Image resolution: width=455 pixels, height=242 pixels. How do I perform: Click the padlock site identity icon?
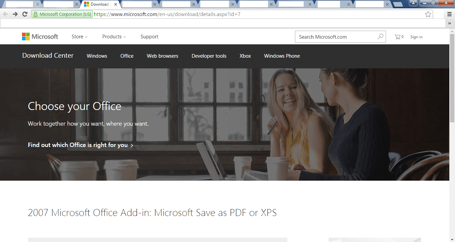pyautogui.click(x=36, y=14)
